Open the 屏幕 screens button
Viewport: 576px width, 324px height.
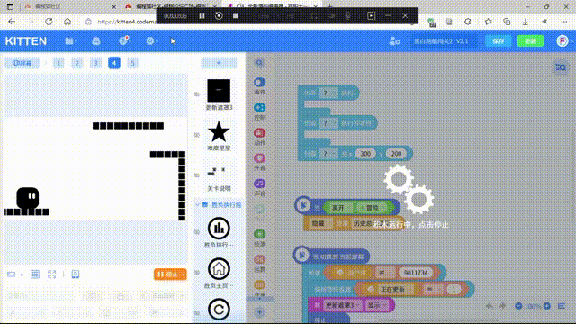22,63
